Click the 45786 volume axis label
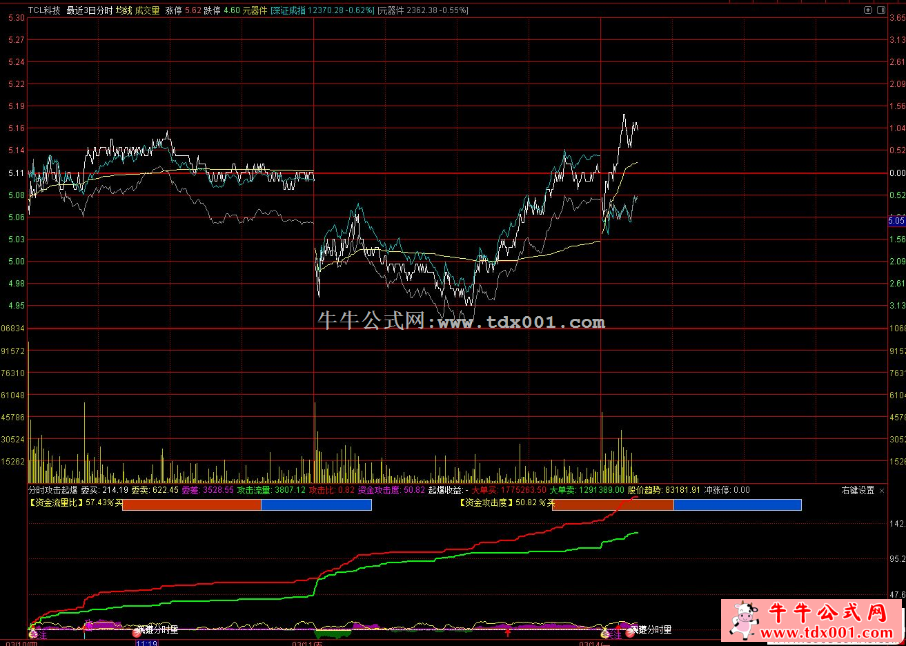The width and height of the screenshot is (906, 646). click(x=13, y=418)
